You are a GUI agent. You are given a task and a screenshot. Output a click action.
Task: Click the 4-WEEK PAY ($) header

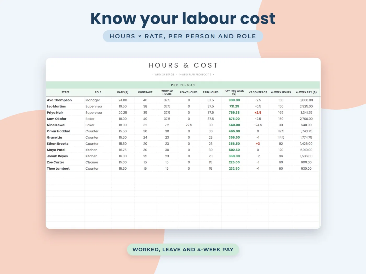click(306, 92)
